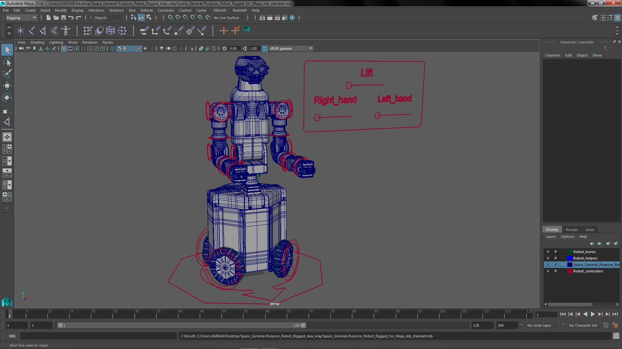Click the New Scene icon
The image size is (622, 349).
click(48, 17)
